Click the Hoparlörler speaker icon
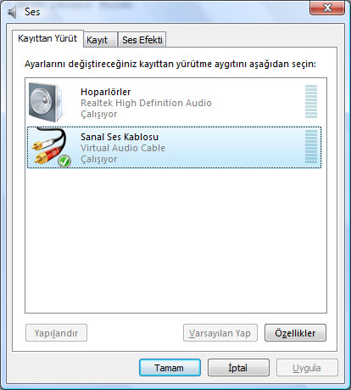 (47, 102)
